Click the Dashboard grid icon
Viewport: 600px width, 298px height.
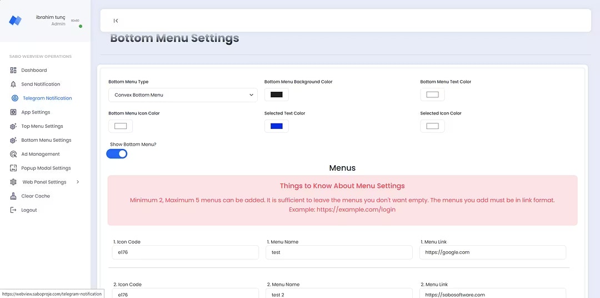tap(13, 70)
